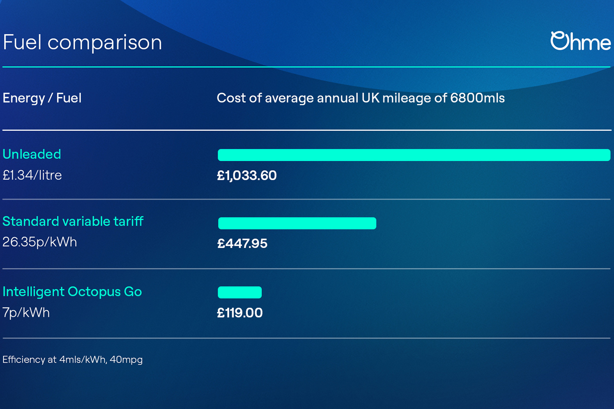The width and height of the screenshot is (614, 409).
Task: Click the 7p/kWh rate text
Action: click(26, 312)
